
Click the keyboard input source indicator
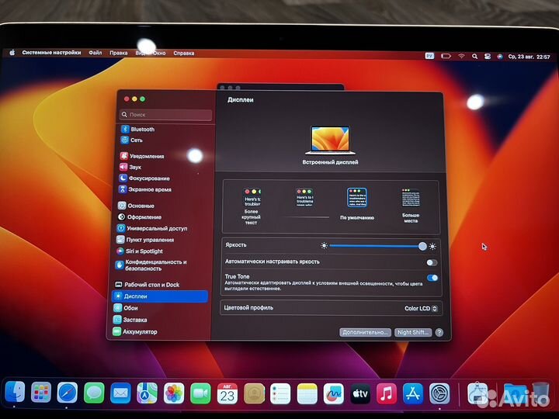(430, 56)
